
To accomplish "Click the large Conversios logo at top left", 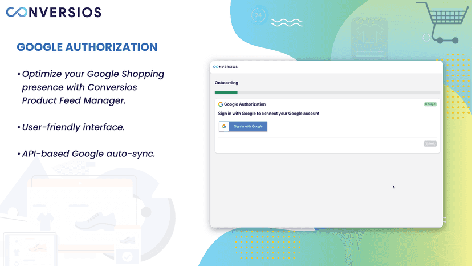I will (54, 13).
